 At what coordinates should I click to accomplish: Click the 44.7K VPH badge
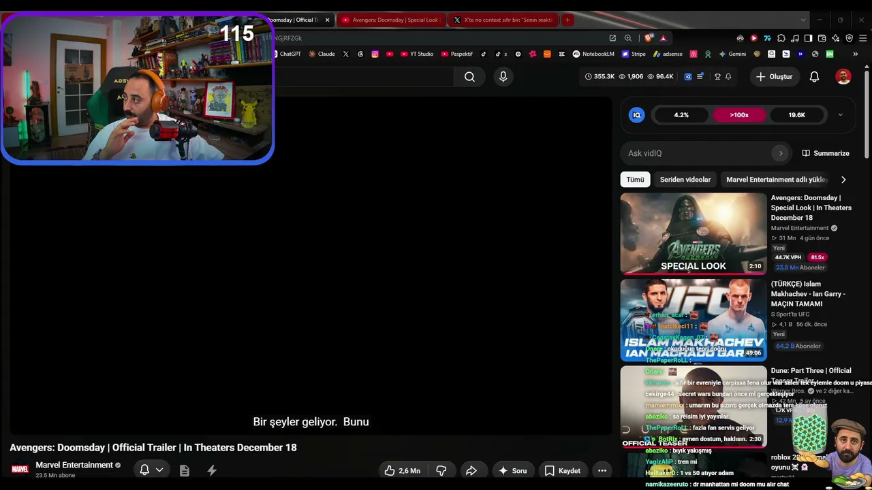tap(788, 257)
